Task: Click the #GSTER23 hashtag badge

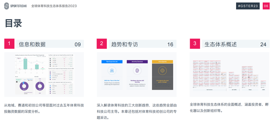Action: point(248,6)
